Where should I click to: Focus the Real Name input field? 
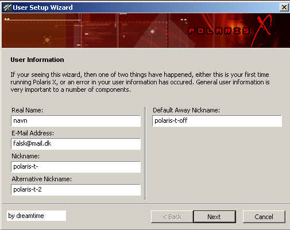tap(76, 121)
